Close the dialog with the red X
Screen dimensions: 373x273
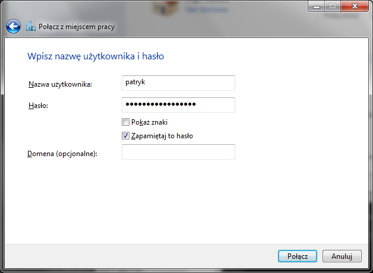click(355, 6)
